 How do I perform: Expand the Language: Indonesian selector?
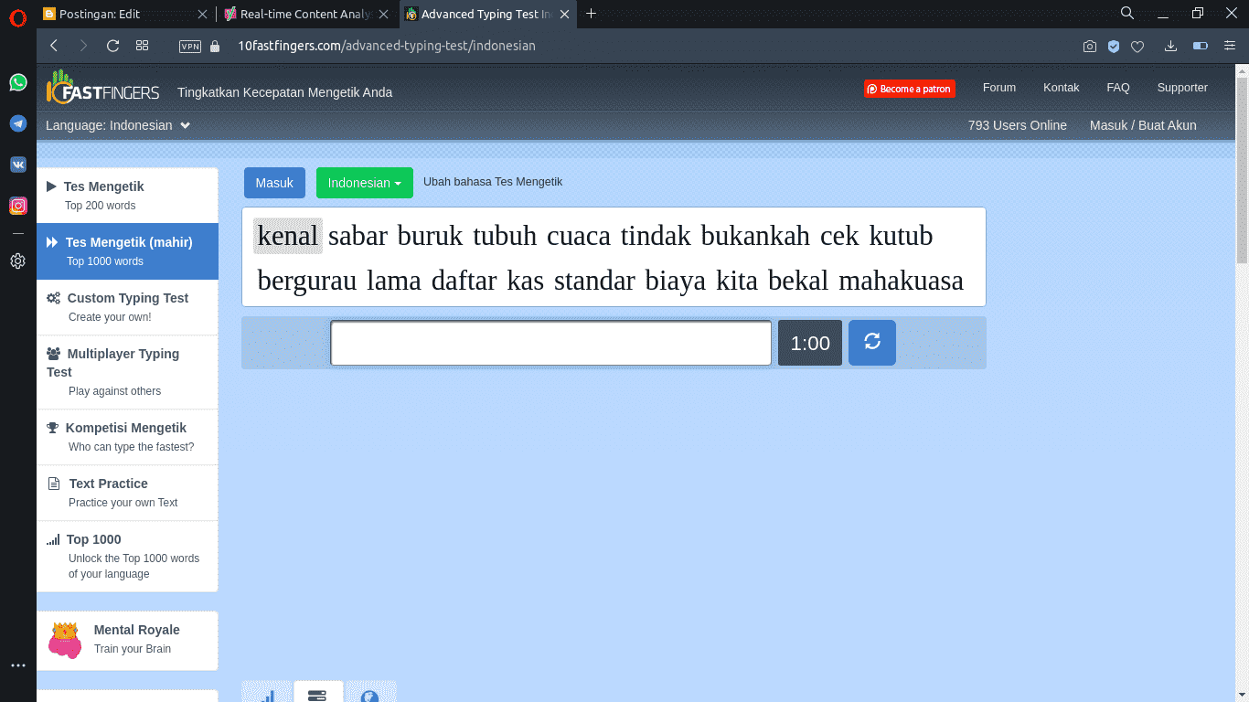(x=117, y=125)
